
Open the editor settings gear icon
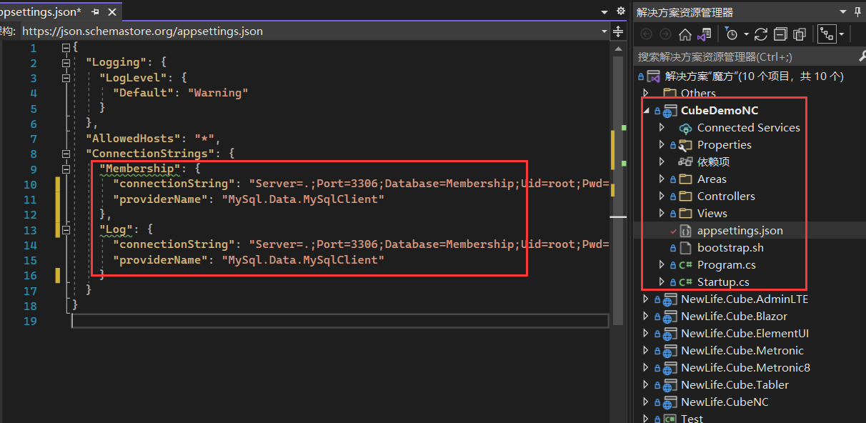(621, 11)
